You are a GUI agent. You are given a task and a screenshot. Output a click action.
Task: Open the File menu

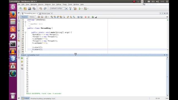click(x=19, y=4)
